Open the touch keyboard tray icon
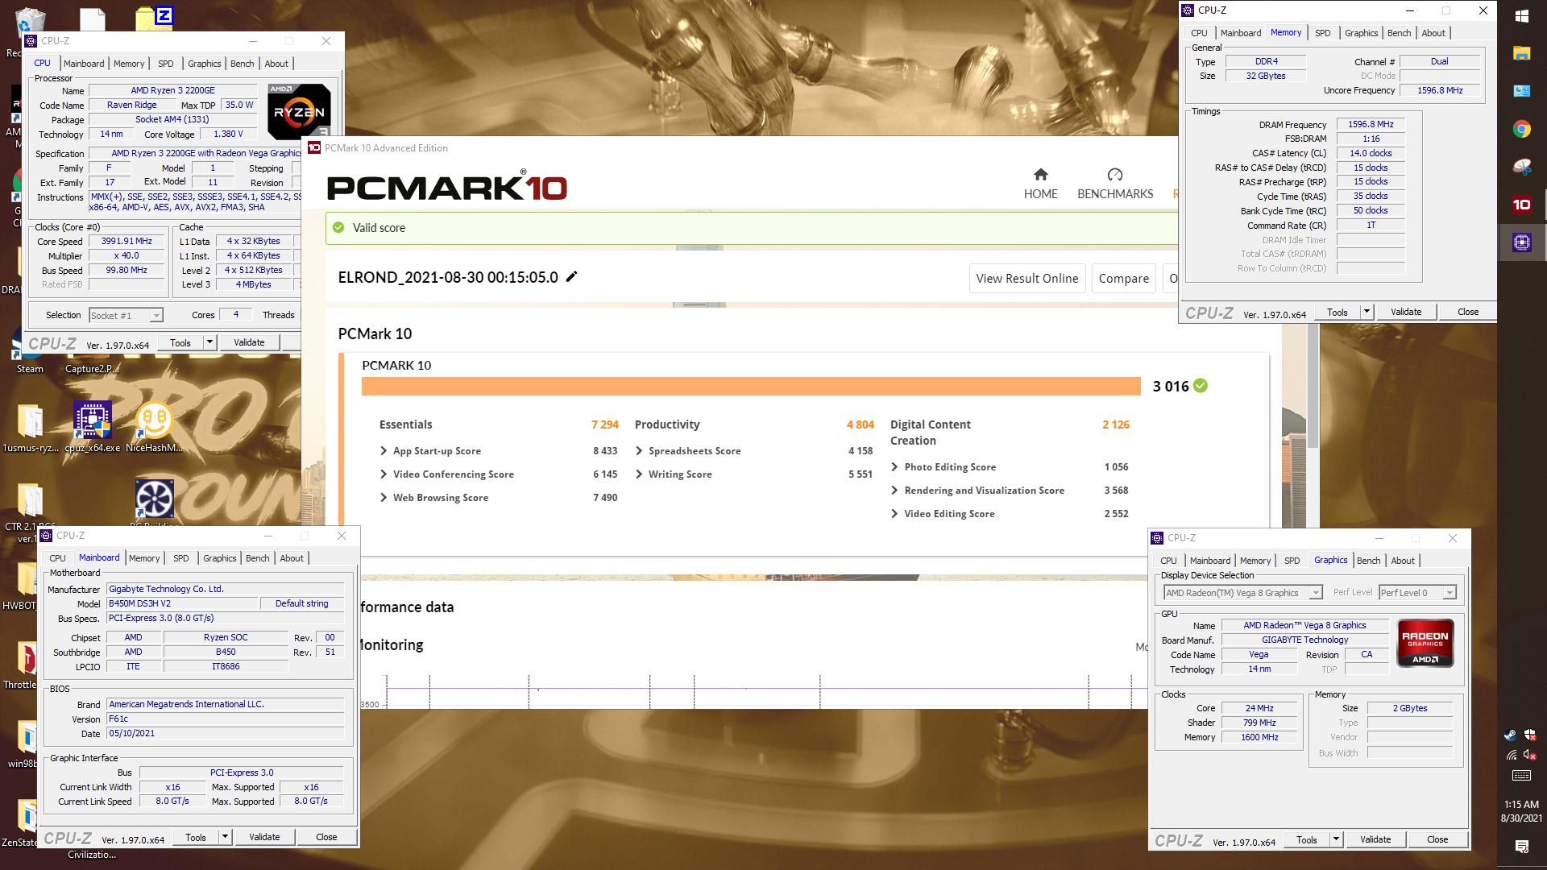Image resolution: width=1547 pixels, height=870 pixels. (1521, 776)
